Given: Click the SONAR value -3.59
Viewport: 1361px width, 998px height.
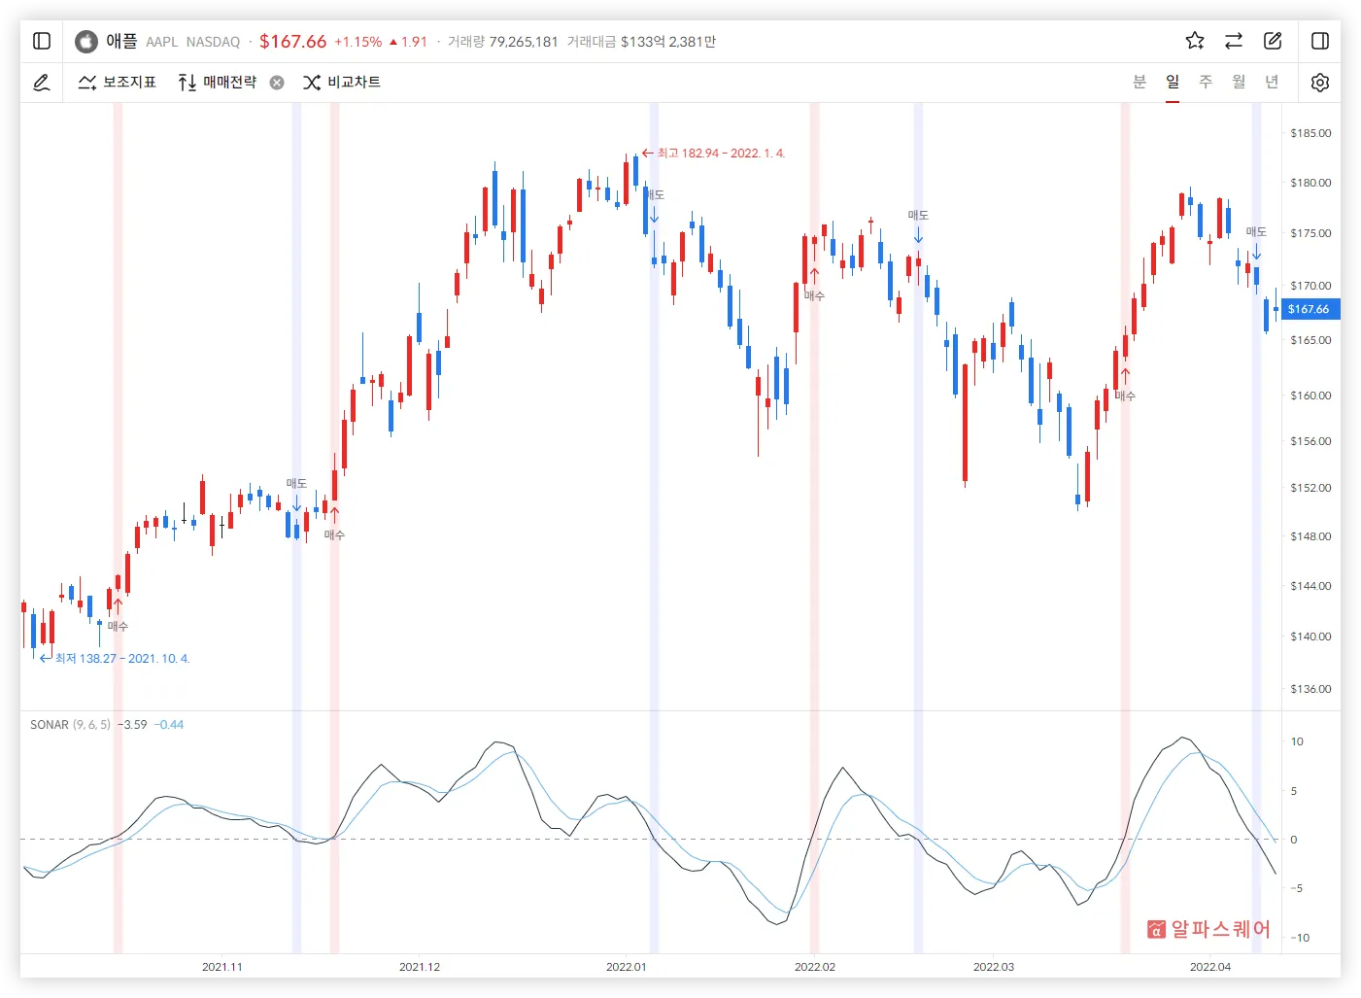Looking at the screenshot, I should click(132, 725).
